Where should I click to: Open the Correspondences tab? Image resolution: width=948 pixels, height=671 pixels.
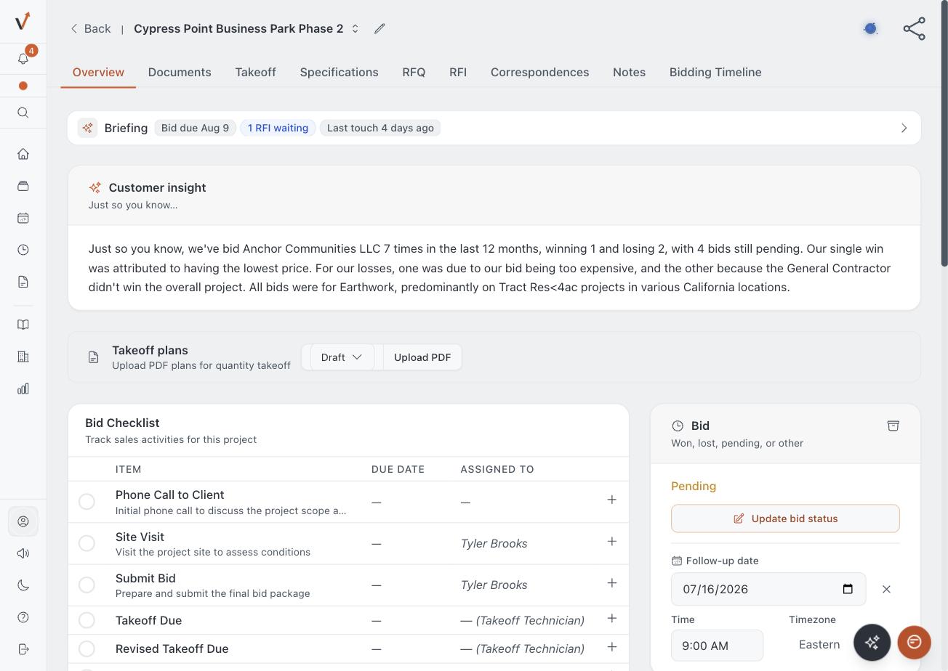pos(539,72)
